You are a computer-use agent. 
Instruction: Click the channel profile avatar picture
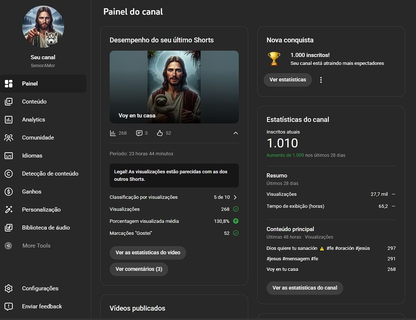pyautogui.click(x=43, y=27)
